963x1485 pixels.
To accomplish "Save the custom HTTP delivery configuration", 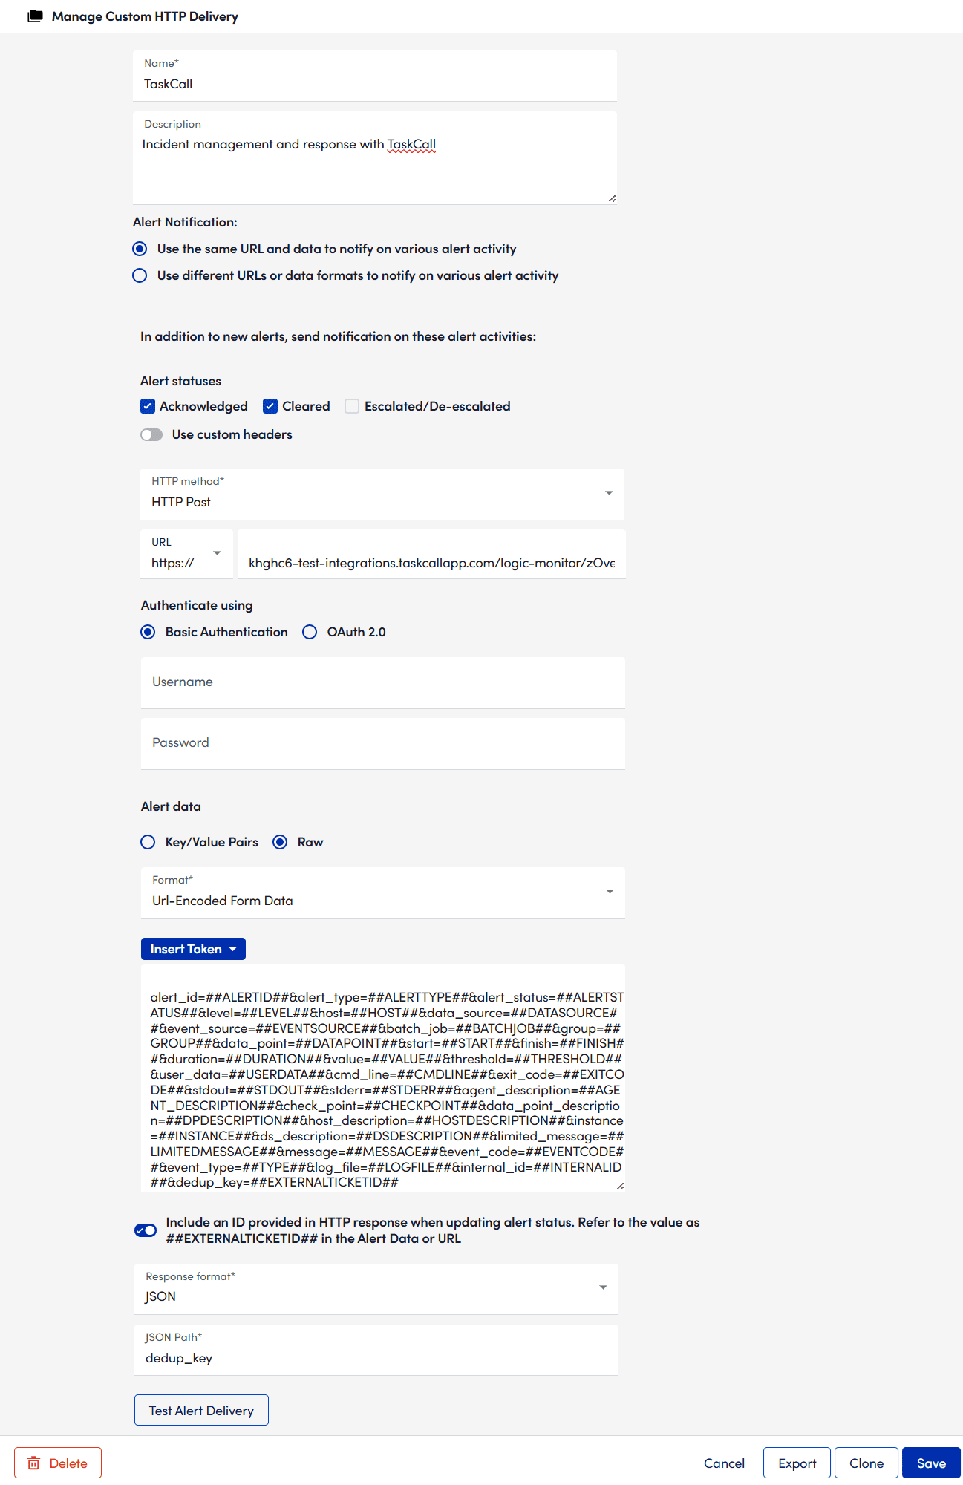I will [x=931, y=1462].
